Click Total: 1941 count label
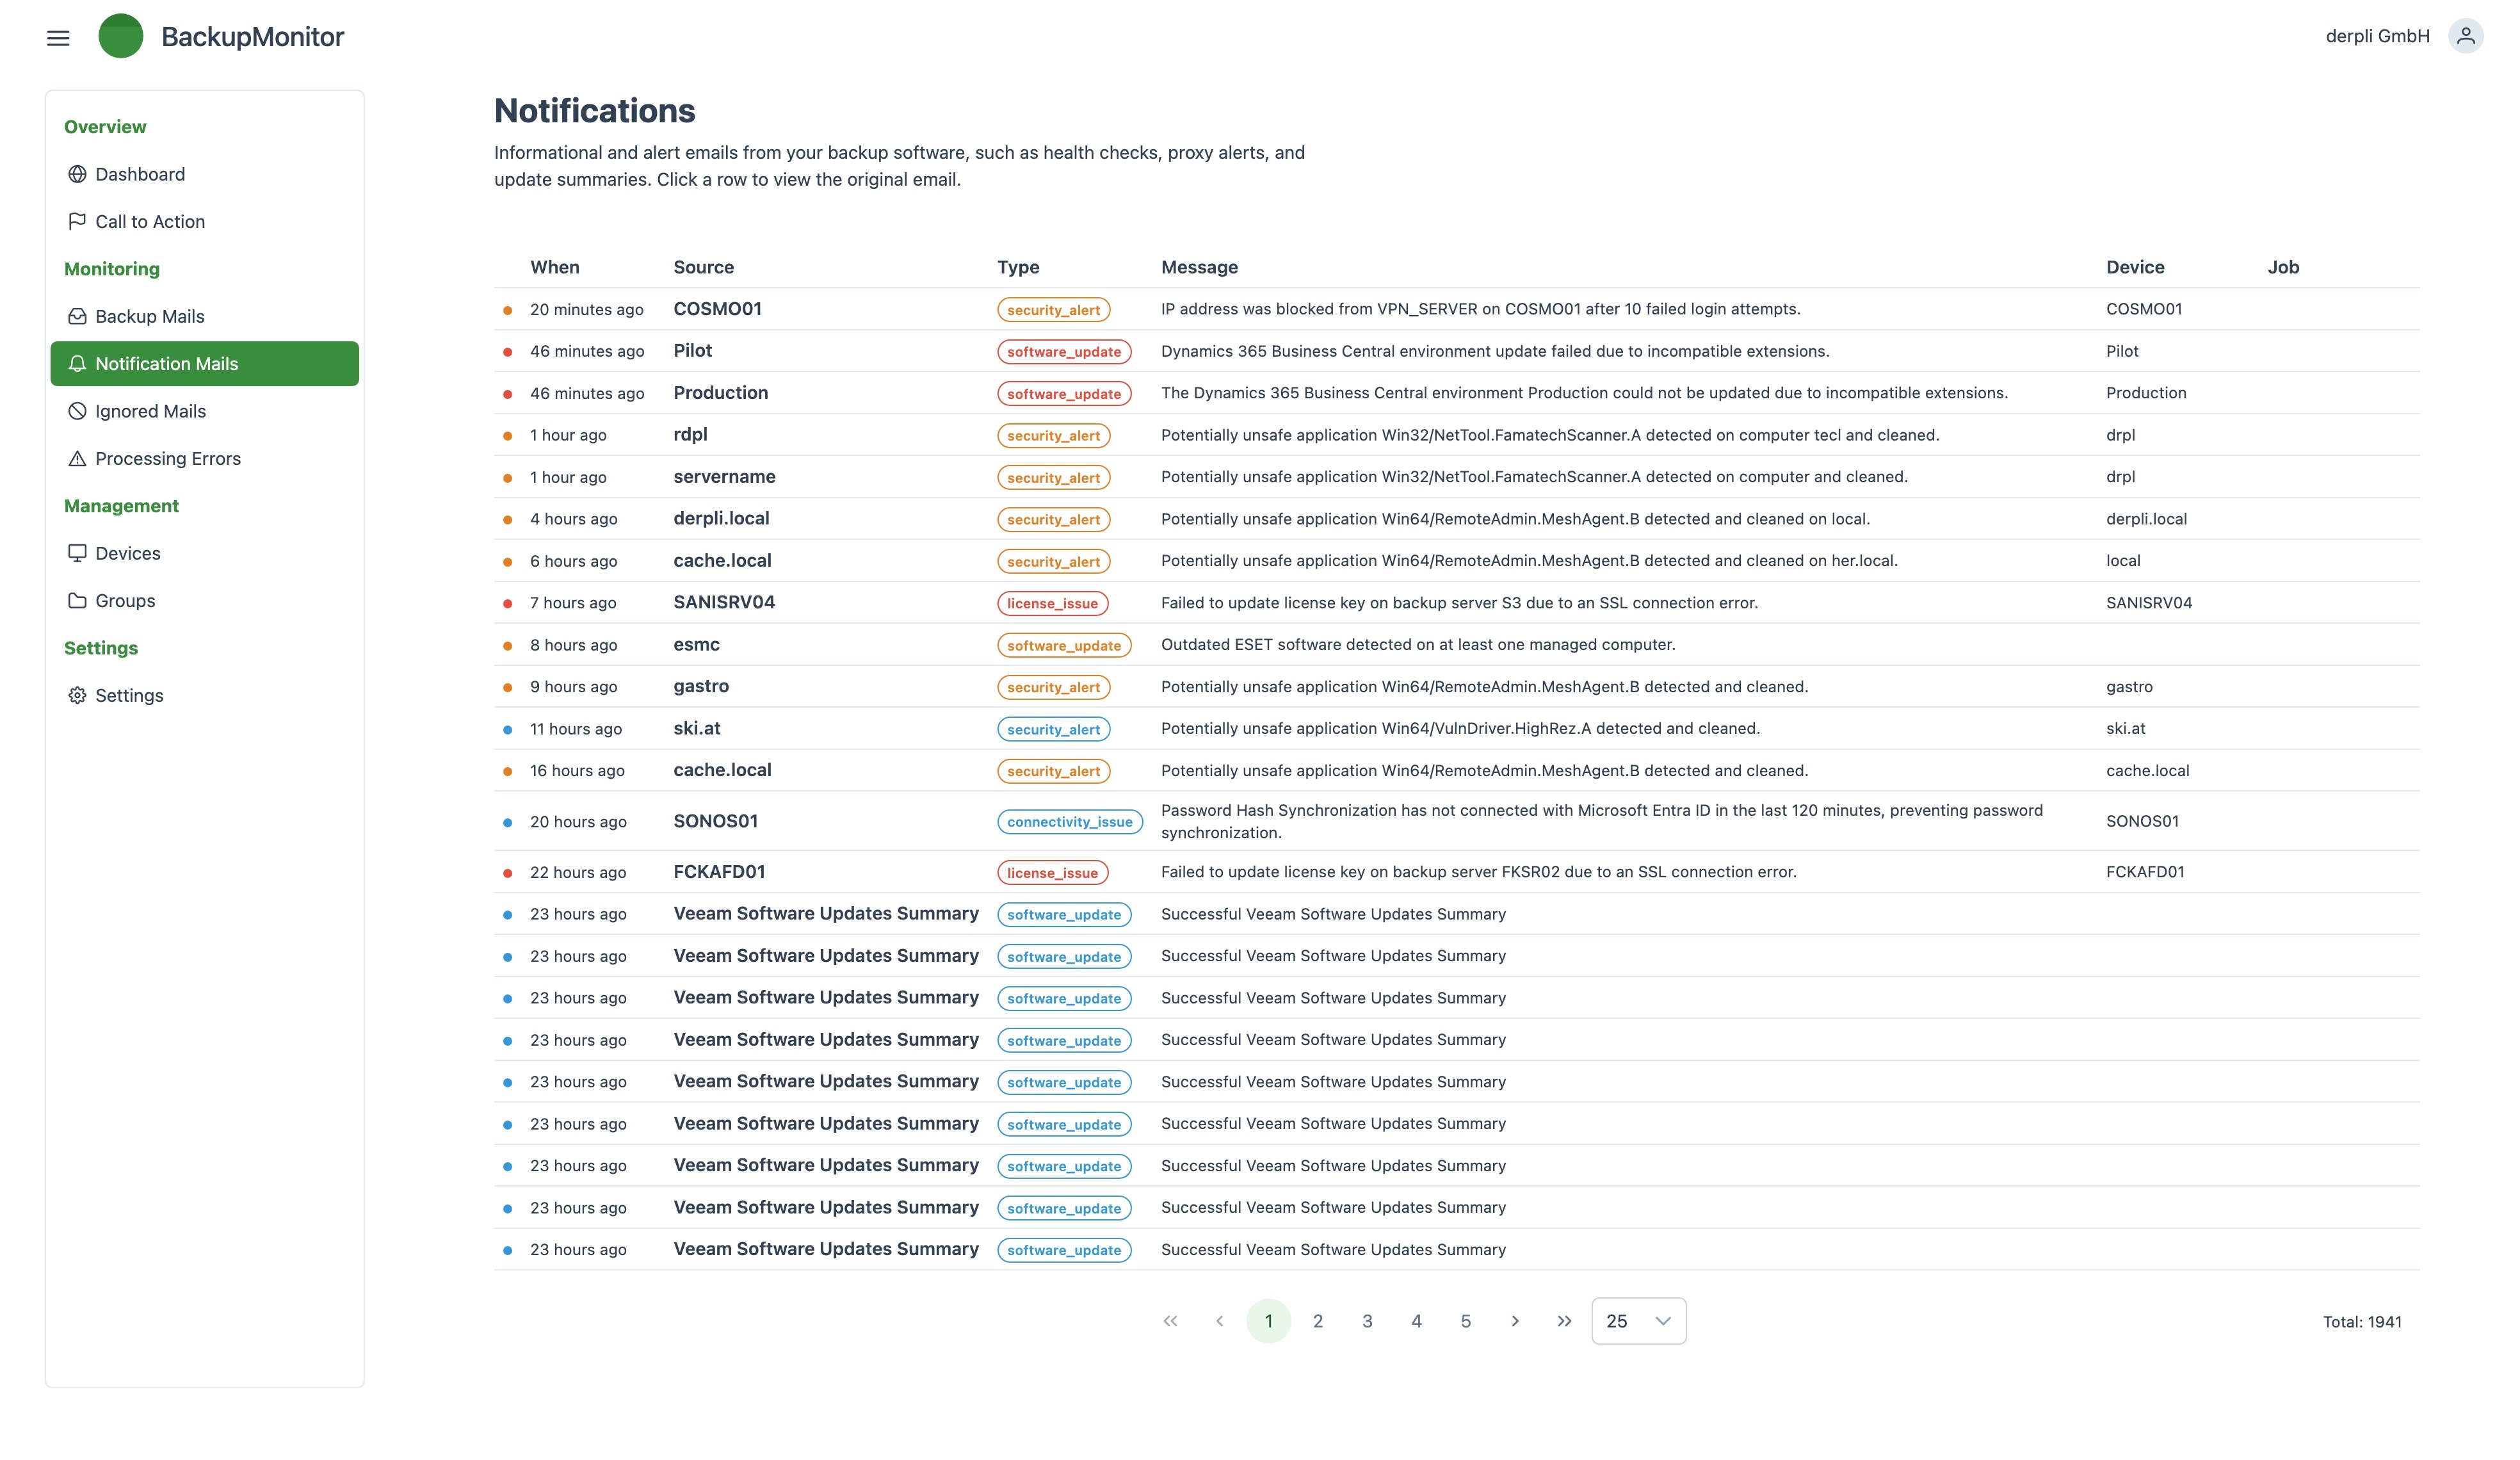 click(x=2362, y=1322)
